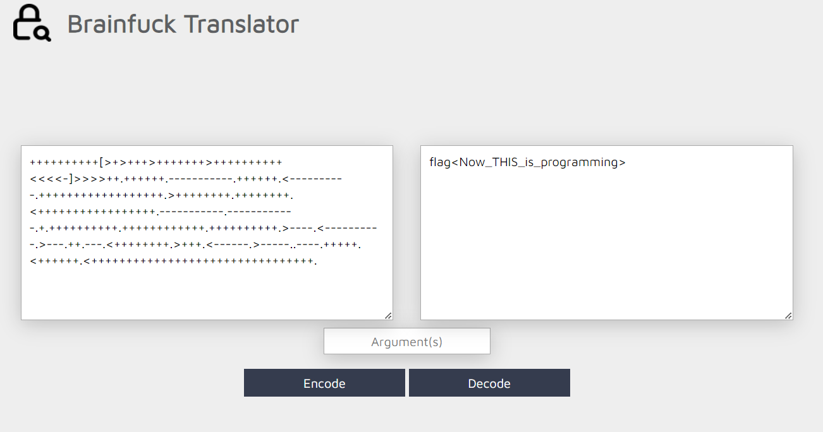Focus the Argument(s) input field

(x=406, y=342)
